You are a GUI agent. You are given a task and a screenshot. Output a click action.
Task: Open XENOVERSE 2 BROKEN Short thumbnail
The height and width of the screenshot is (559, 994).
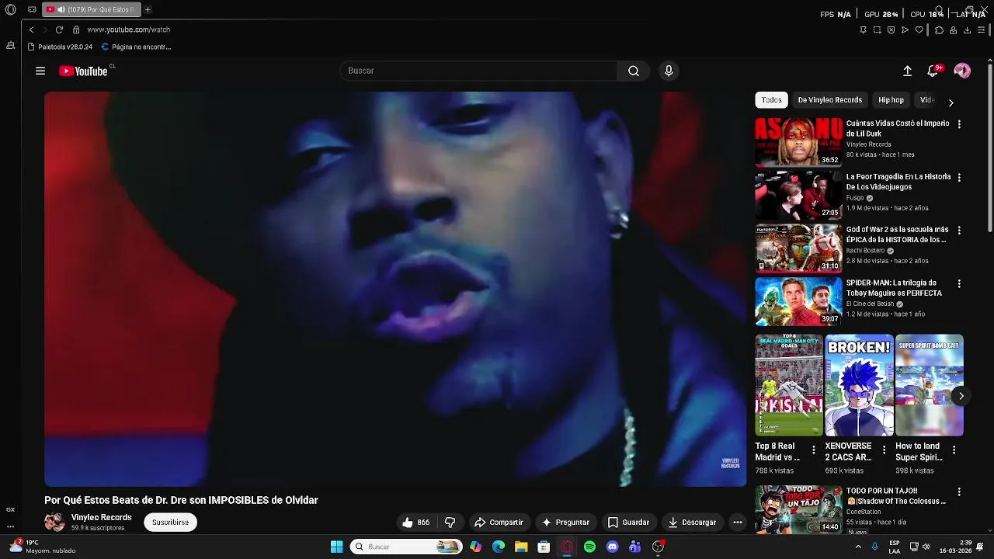[859, 385]
